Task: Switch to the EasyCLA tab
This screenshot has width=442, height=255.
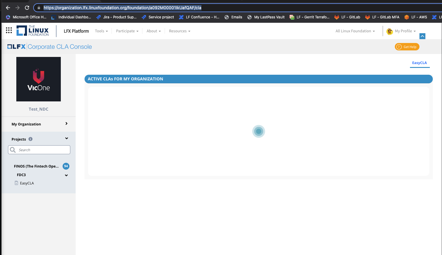Action: point(419,63)
